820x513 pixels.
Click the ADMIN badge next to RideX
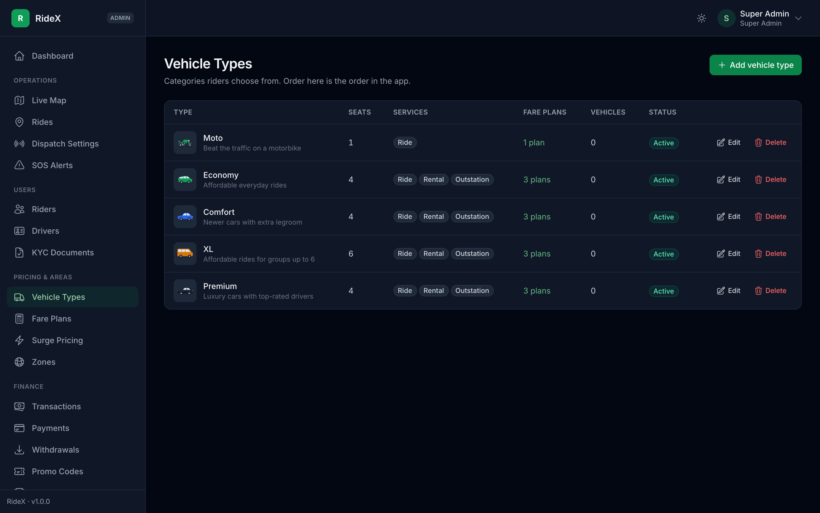pyautogui.click(x=120, y=18)
